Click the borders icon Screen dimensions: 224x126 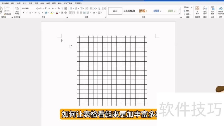click(x=99, y=13)
